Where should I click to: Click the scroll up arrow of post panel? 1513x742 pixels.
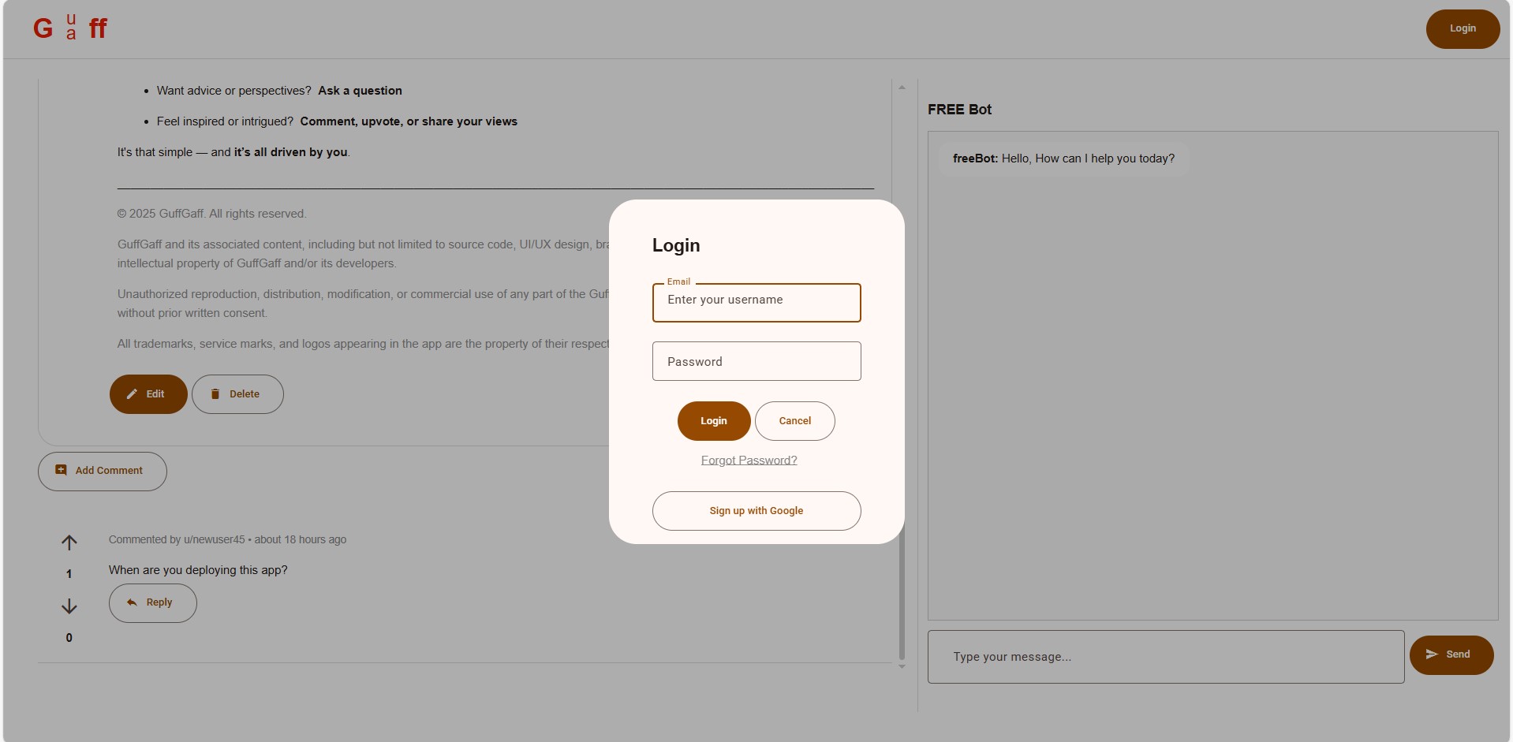(902, 88)
